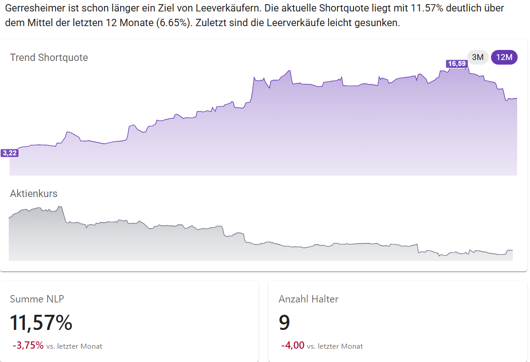
Task: Click the 16,59 peak value label
Action: [456, 64]
